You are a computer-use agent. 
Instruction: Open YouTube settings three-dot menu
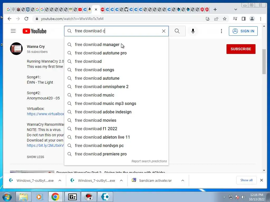tap(221, 31)
